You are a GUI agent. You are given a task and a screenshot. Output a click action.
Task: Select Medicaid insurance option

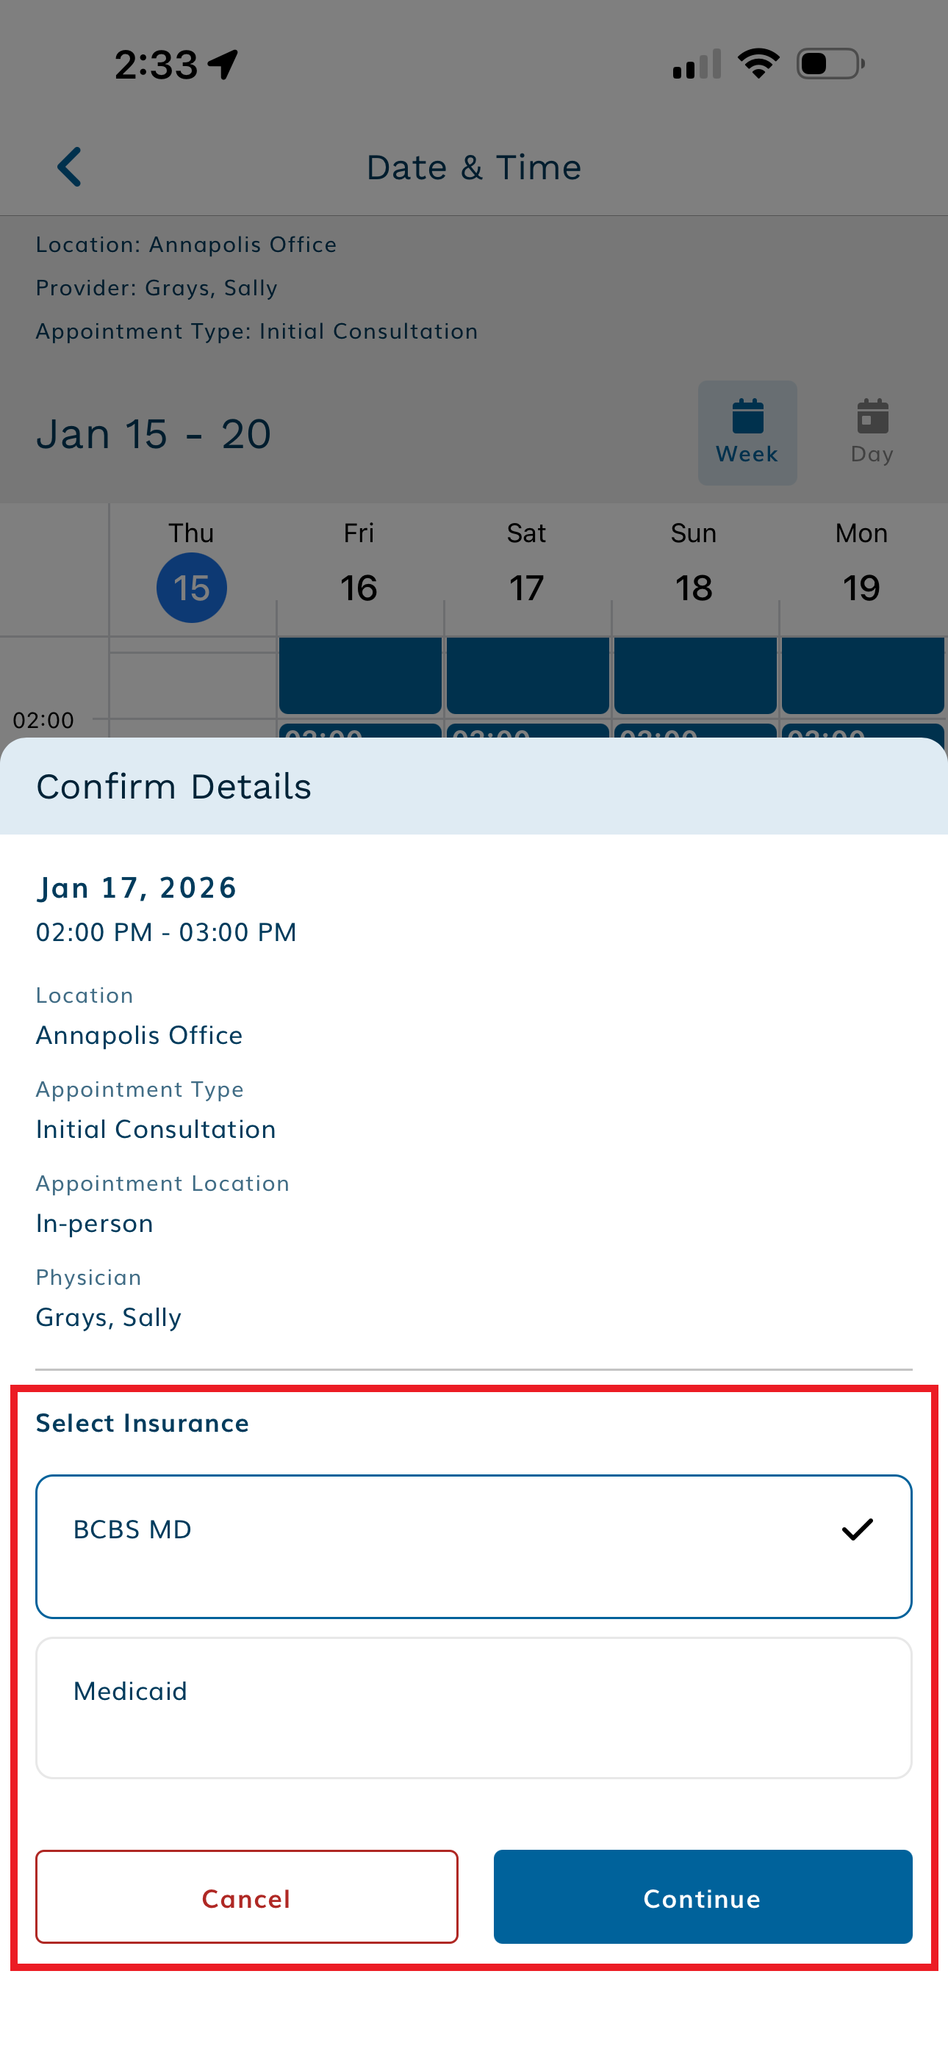[473, 1707]
